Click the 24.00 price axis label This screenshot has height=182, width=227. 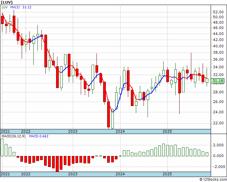click(x=218, y=112)
